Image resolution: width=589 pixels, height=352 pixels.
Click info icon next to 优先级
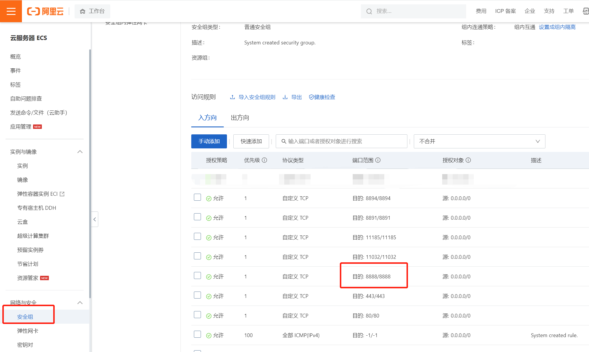(264, 160)
